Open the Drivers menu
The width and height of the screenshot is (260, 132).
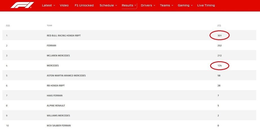[x=146, y=5]
